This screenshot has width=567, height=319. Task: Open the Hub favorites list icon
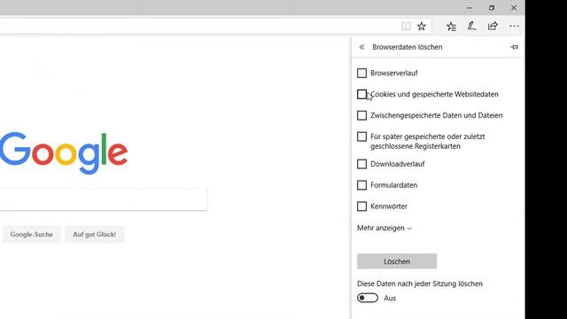(451, 26)
